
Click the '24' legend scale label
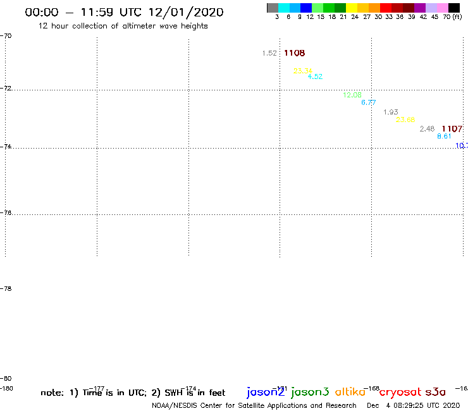tap(355, 17)
